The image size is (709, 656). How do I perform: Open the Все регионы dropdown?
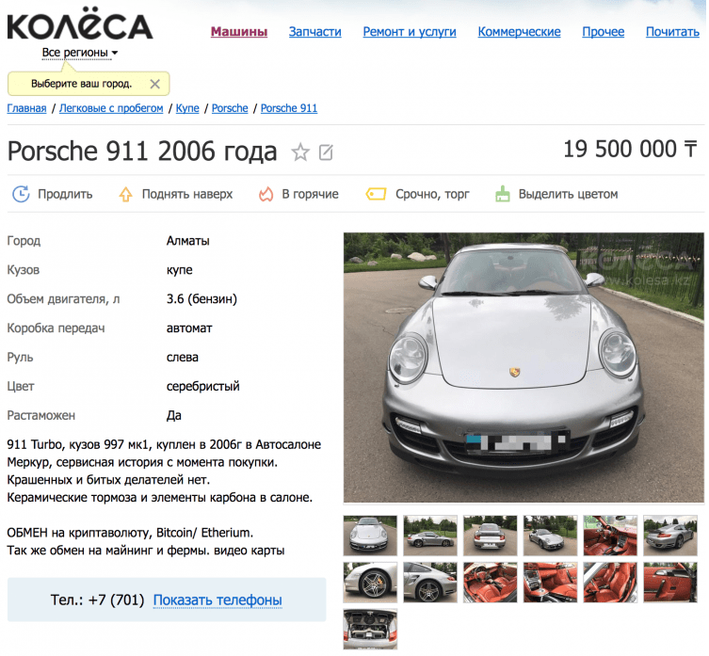click(x=80, y=53)
